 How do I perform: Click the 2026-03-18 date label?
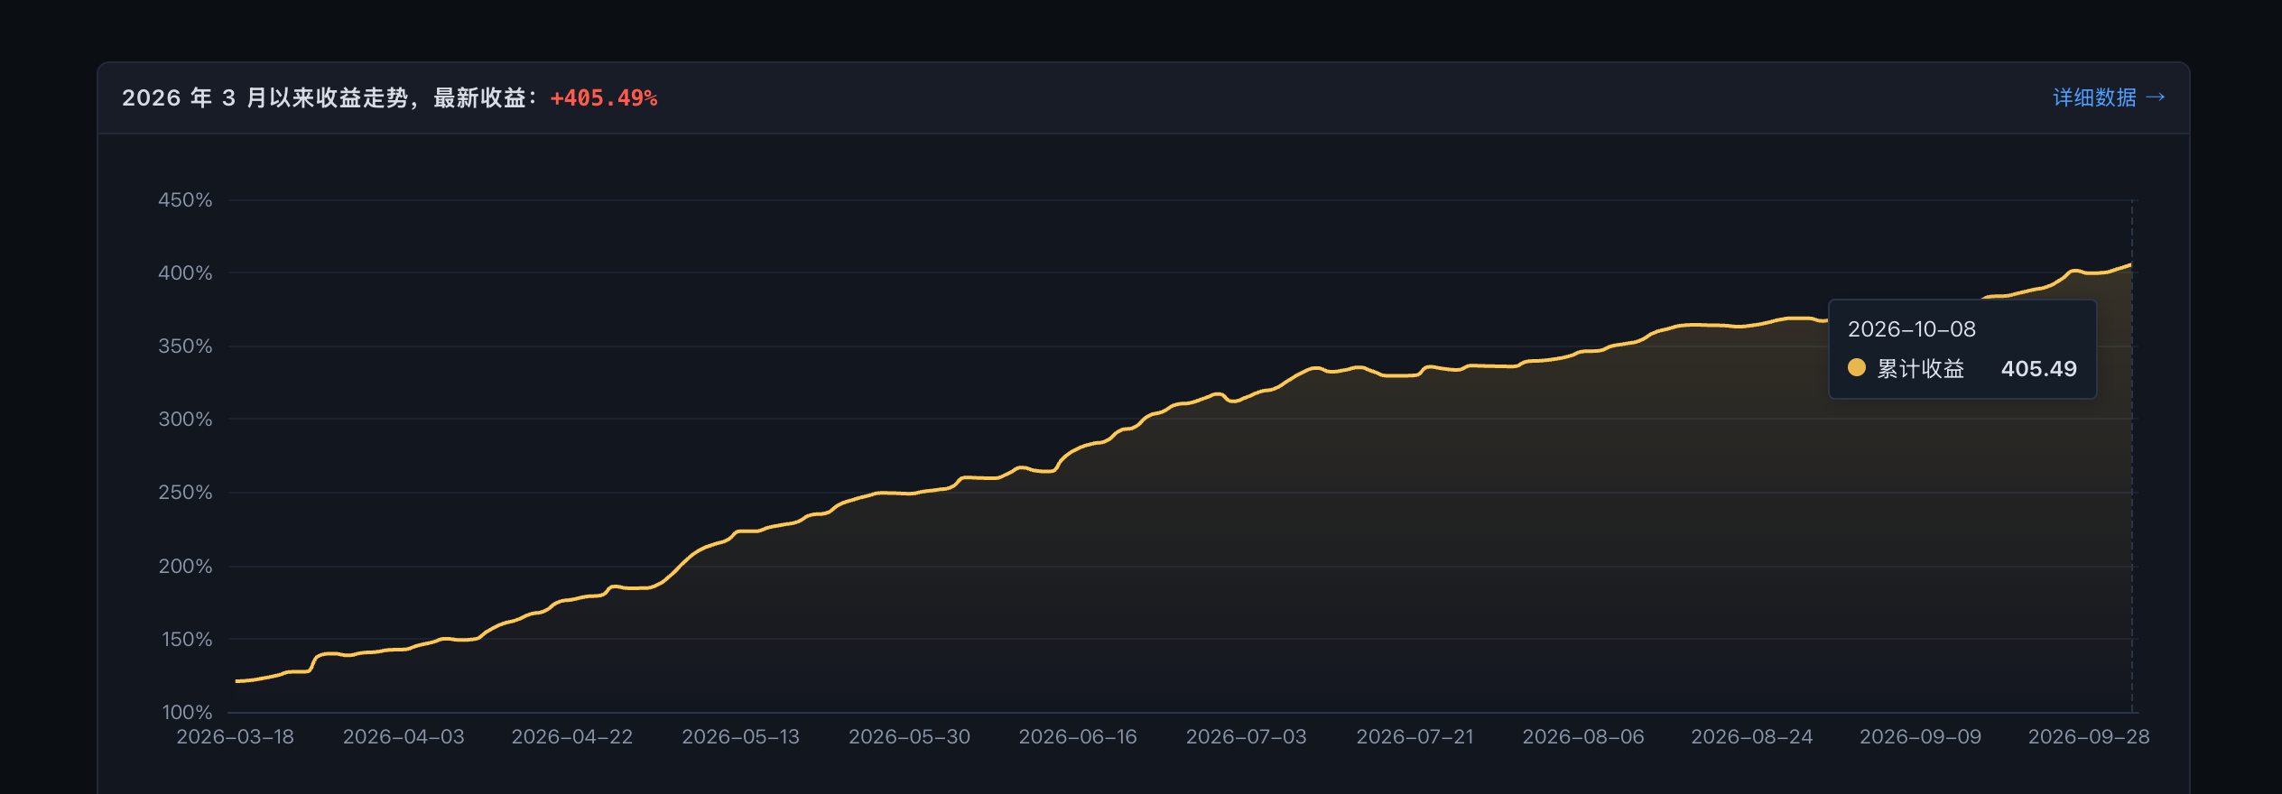236,737
